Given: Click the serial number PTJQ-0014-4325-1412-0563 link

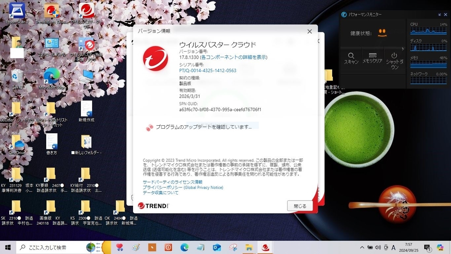Looking at the screenshot, I should click(x=208, y=70).
